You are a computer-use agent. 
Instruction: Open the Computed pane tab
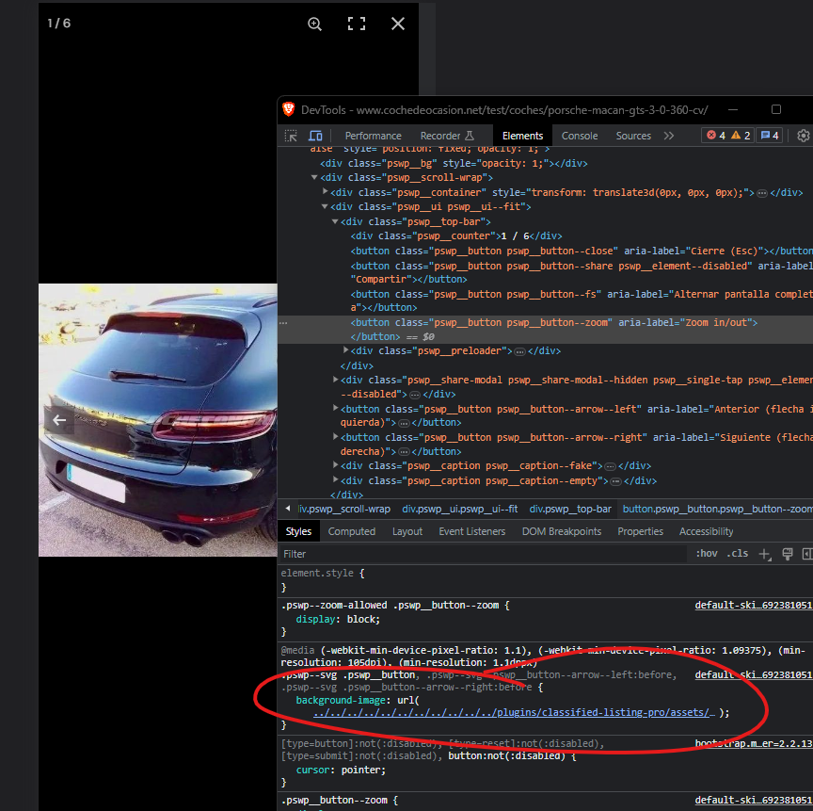pos(352,531)
